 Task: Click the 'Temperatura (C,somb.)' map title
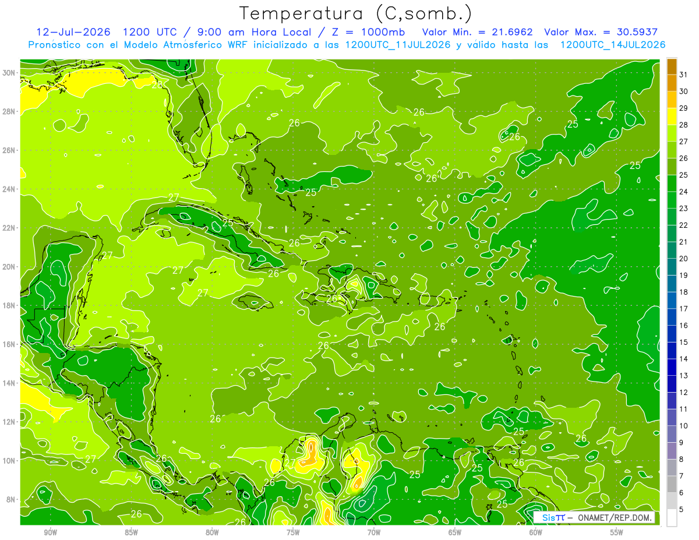pyautogui.click(x=356, y=13)
